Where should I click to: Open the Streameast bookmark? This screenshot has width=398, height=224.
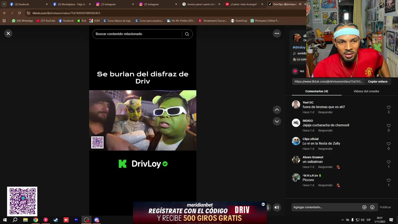click(x=213, y=21)
